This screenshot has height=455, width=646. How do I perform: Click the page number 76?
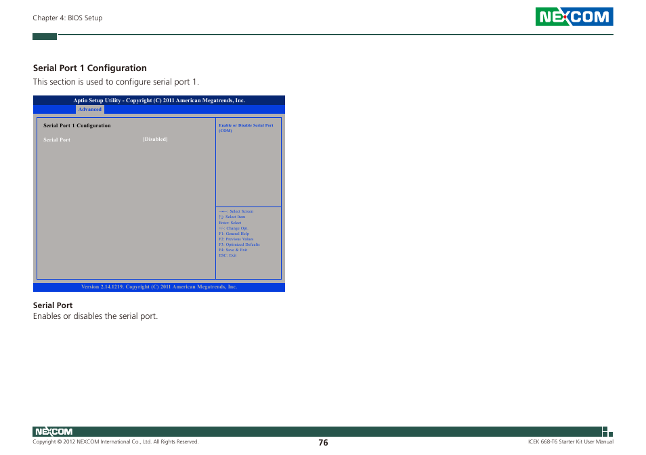pos(323,443)
